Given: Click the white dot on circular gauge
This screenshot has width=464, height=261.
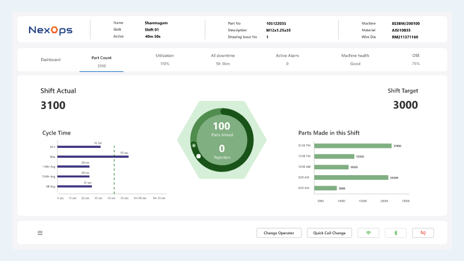Looking at the screenshot, I should click(198, 156).
